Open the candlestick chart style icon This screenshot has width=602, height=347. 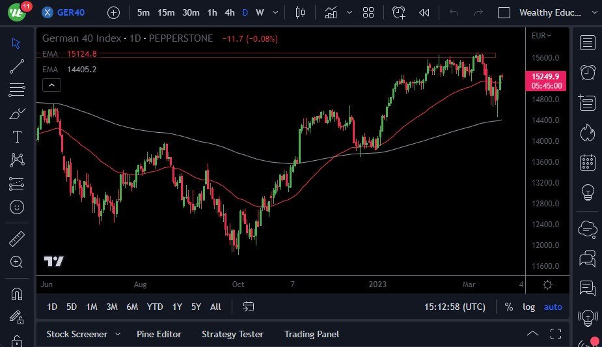pyautogui.click(x=300, y=12)
